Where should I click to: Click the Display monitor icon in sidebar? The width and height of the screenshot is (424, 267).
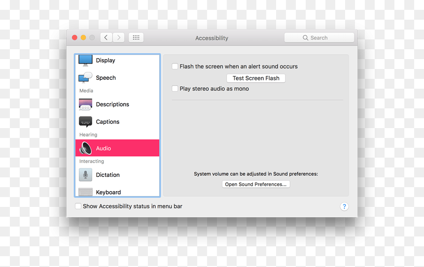(85, 61)
